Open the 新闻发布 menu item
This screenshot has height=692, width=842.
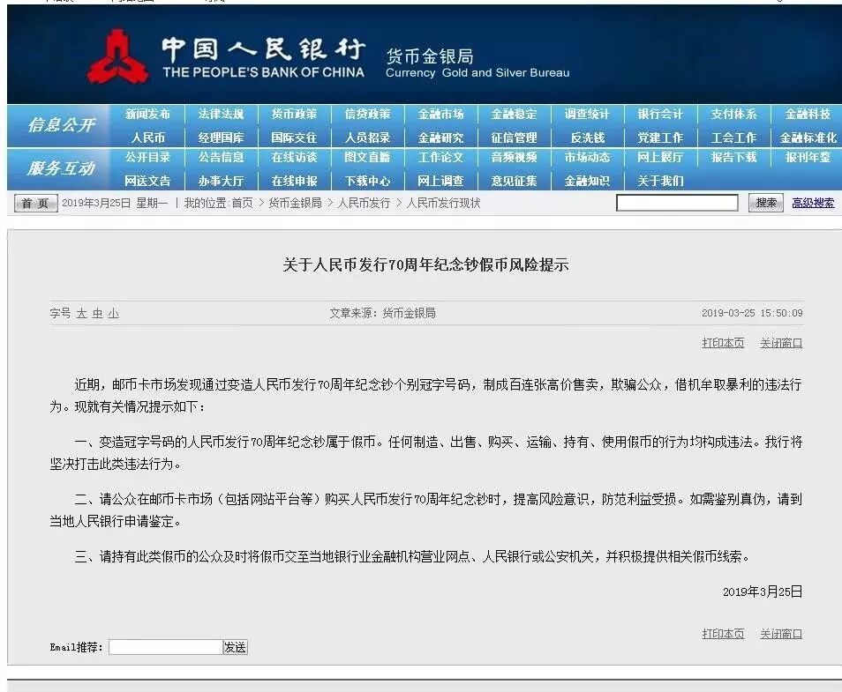click(x=147, y=115)
